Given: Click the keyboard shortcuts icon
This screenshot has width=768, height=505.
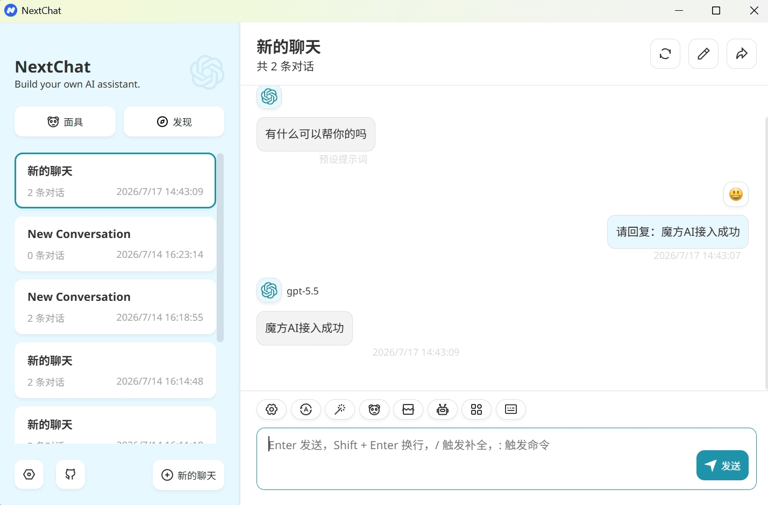Looking at the screenshot, I should [x=511, y=409].
